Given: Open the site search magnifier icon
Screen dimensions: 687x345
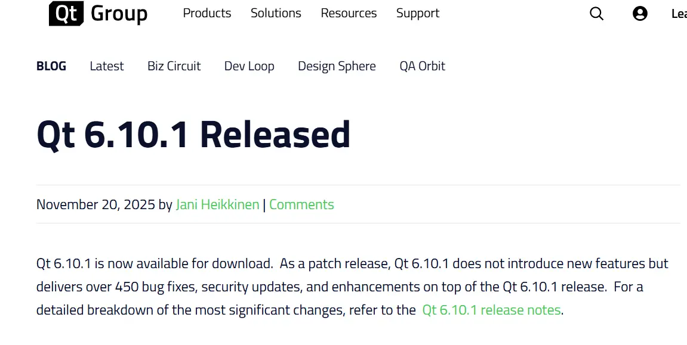Looking at the screenshot, I should pos(596,14).
